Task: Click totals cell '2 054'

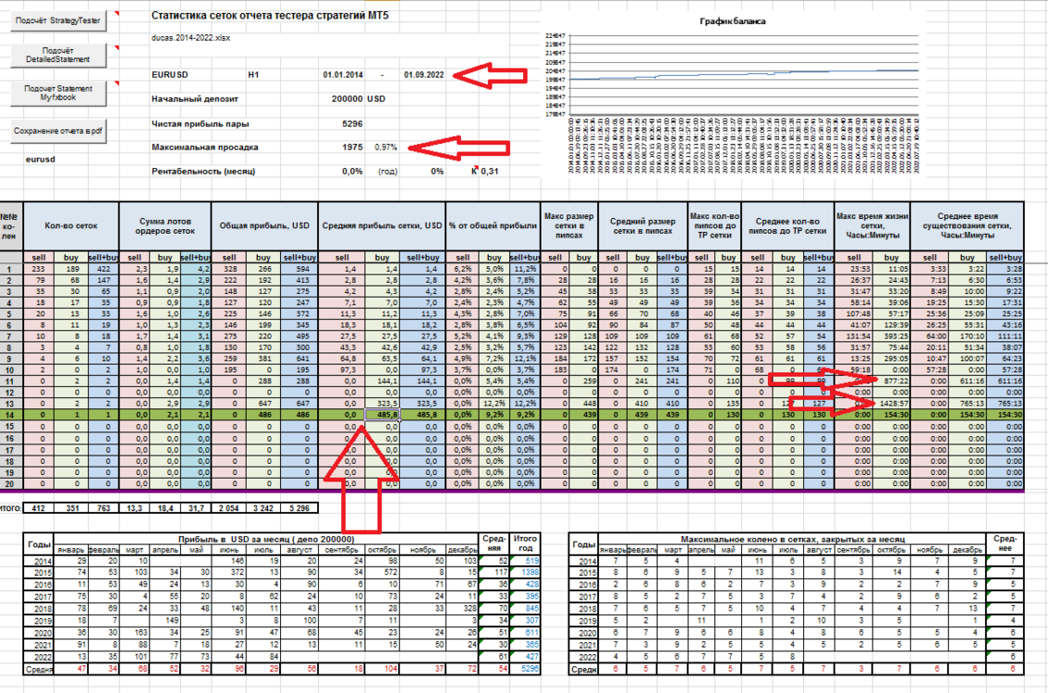Action: (229, 508)
